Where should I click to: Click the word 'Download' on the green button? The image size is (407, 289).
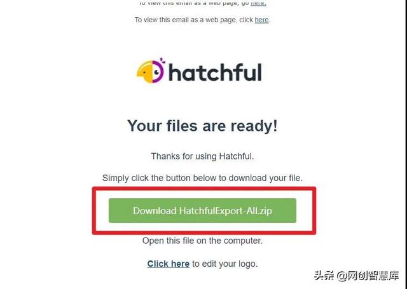tap(155, 210)
